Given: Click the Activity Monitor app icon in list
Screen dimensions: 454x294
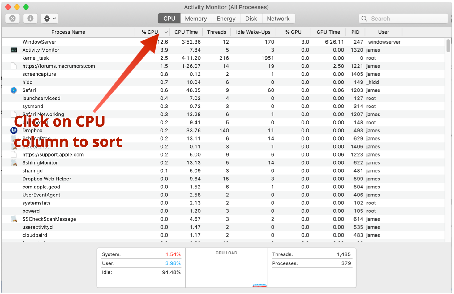Looking at the screenshot, I should point(14,50).
